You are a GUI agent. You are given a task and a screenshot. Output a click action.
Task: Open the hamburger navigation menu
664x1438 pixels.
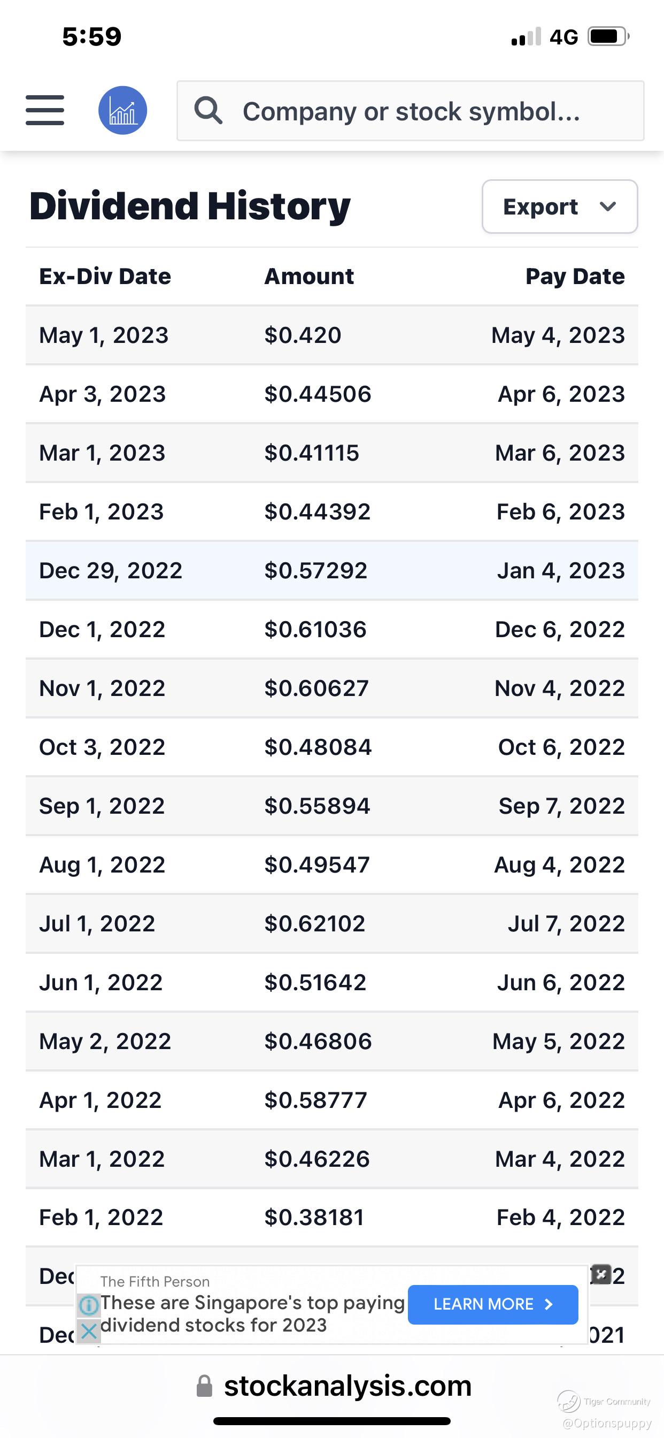(44, 110)
